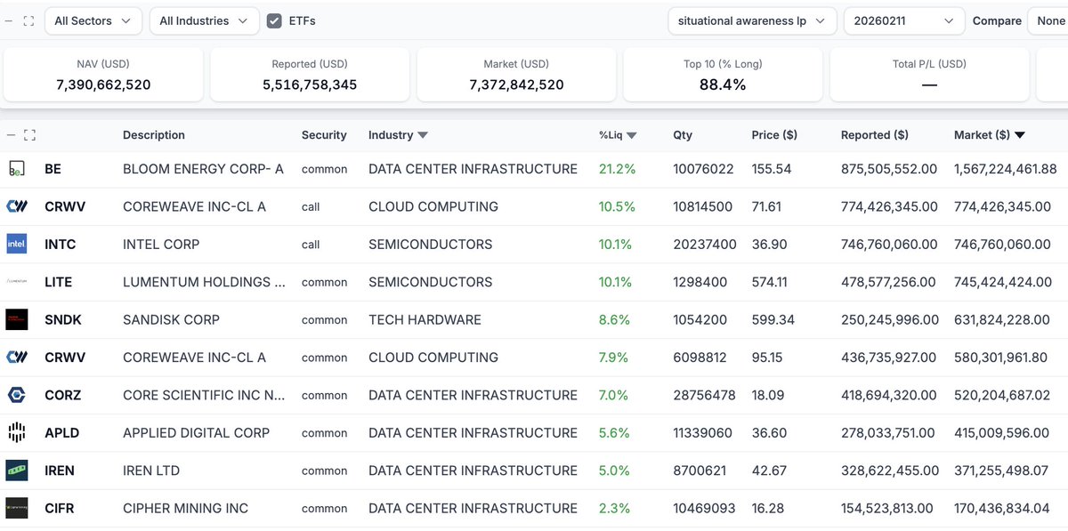The width and height of the screenshot is (1068, 531).
Task: Collapse holdings table with minus icon
Action: point(11,135)
